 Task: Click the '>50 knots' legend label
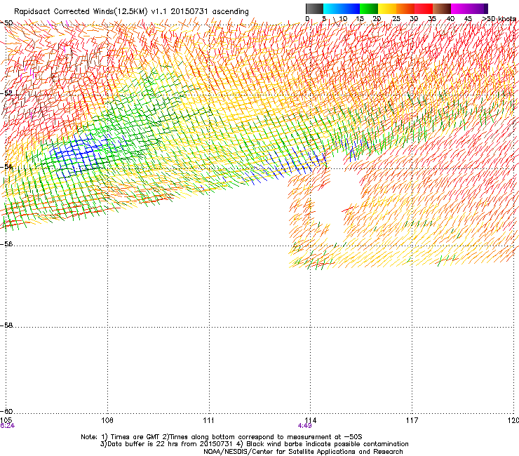coord(499,18)
